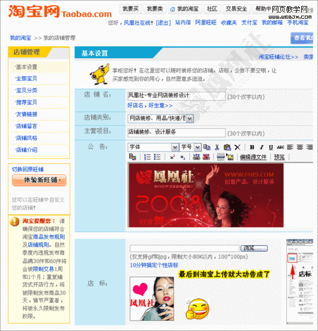Select 全部宝贝 in the sidebar

(26, 79)
